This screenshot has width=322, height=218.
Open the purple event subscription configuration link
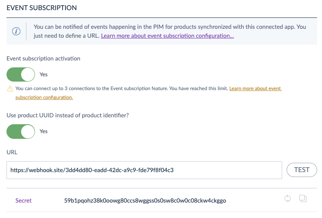click(168, 36)
